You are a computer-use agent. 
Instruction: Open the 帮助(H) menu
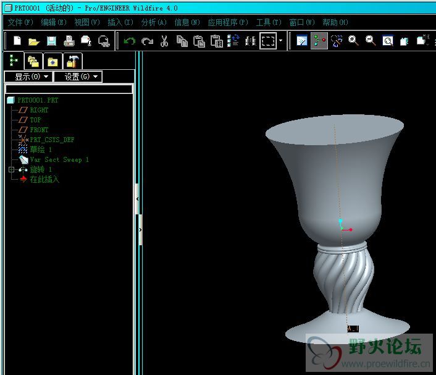click(x=335, y=22)
